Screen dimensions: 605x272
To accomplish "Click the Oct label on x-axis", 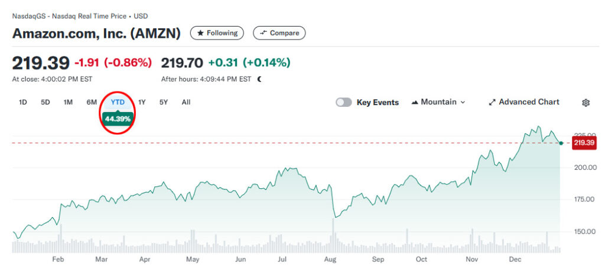I will 421,260.
